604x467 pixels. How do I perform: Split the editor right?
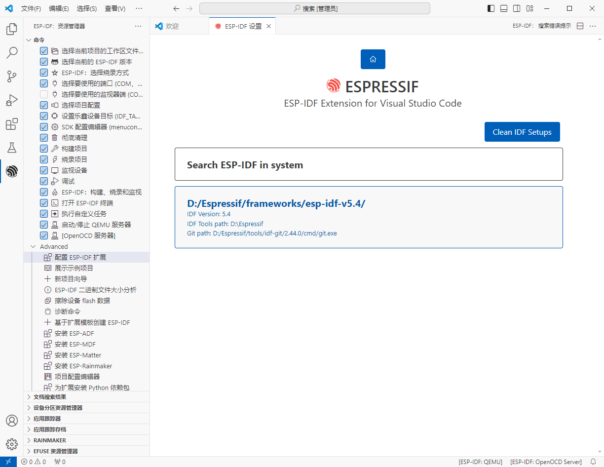click(580, 26)
